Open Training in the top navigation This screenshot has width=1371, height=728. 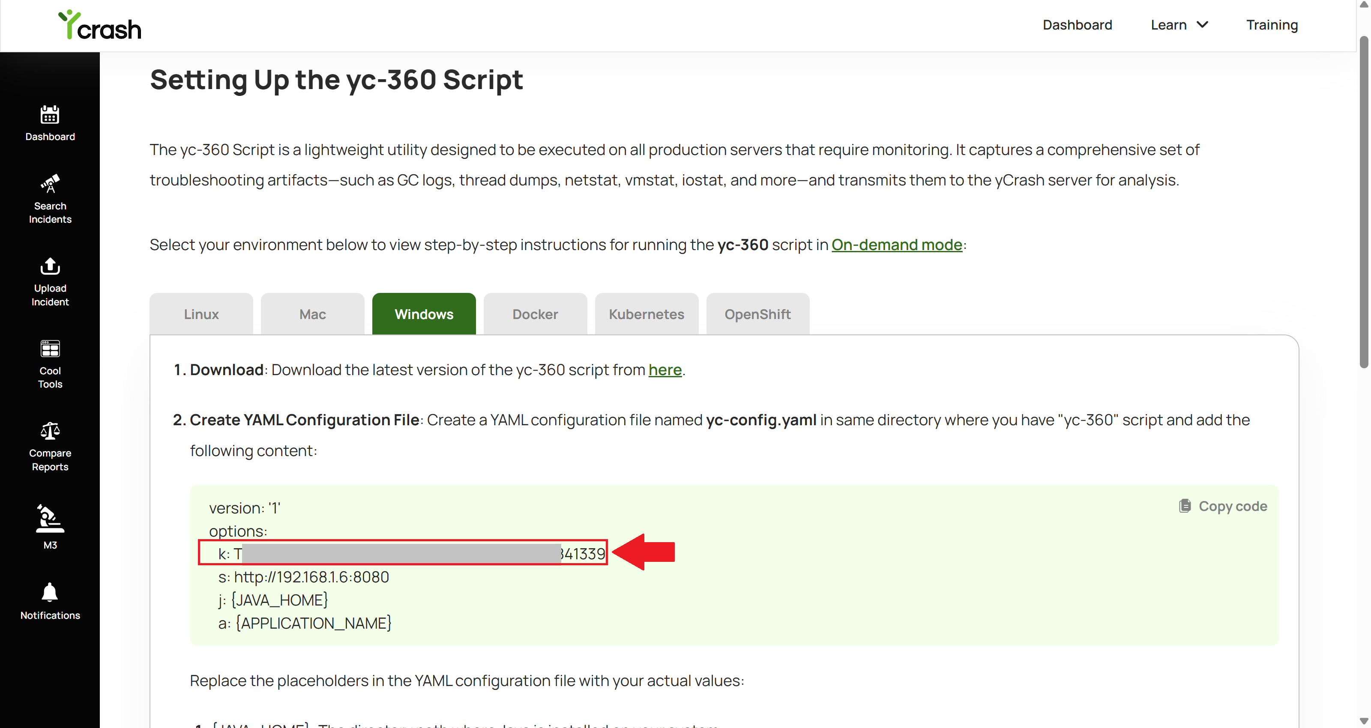coord(1272,25)
